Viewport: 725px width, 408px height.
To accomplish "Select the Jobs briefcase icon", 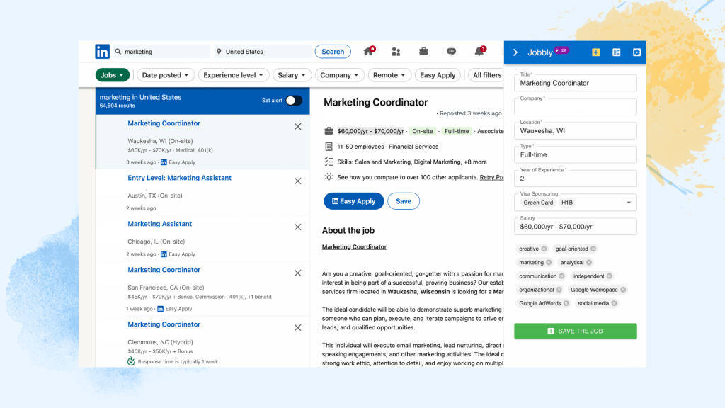I will pos(423,51).
